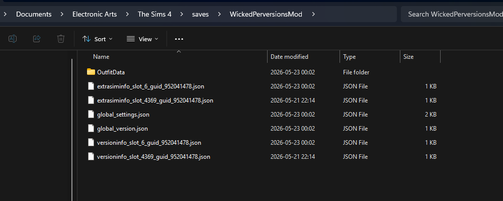The image size is (503, 201).
Task: Click the Delete trash icon
Action: pos(61,39)
